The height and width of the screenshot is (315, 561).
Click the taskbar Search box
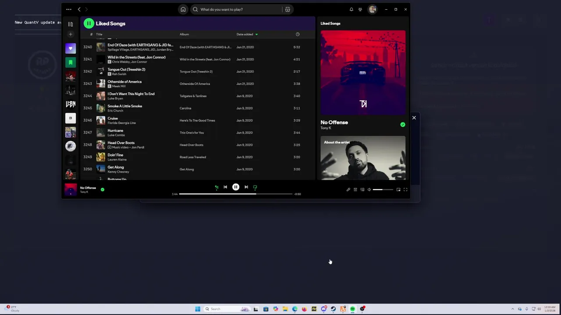227,309
